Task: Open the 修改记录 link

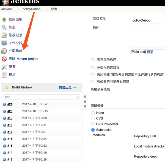Action: click(x=15, y=35)
